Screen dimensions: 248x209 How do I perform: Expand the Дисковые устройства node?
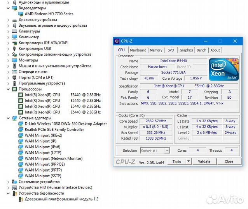[8, 20]
